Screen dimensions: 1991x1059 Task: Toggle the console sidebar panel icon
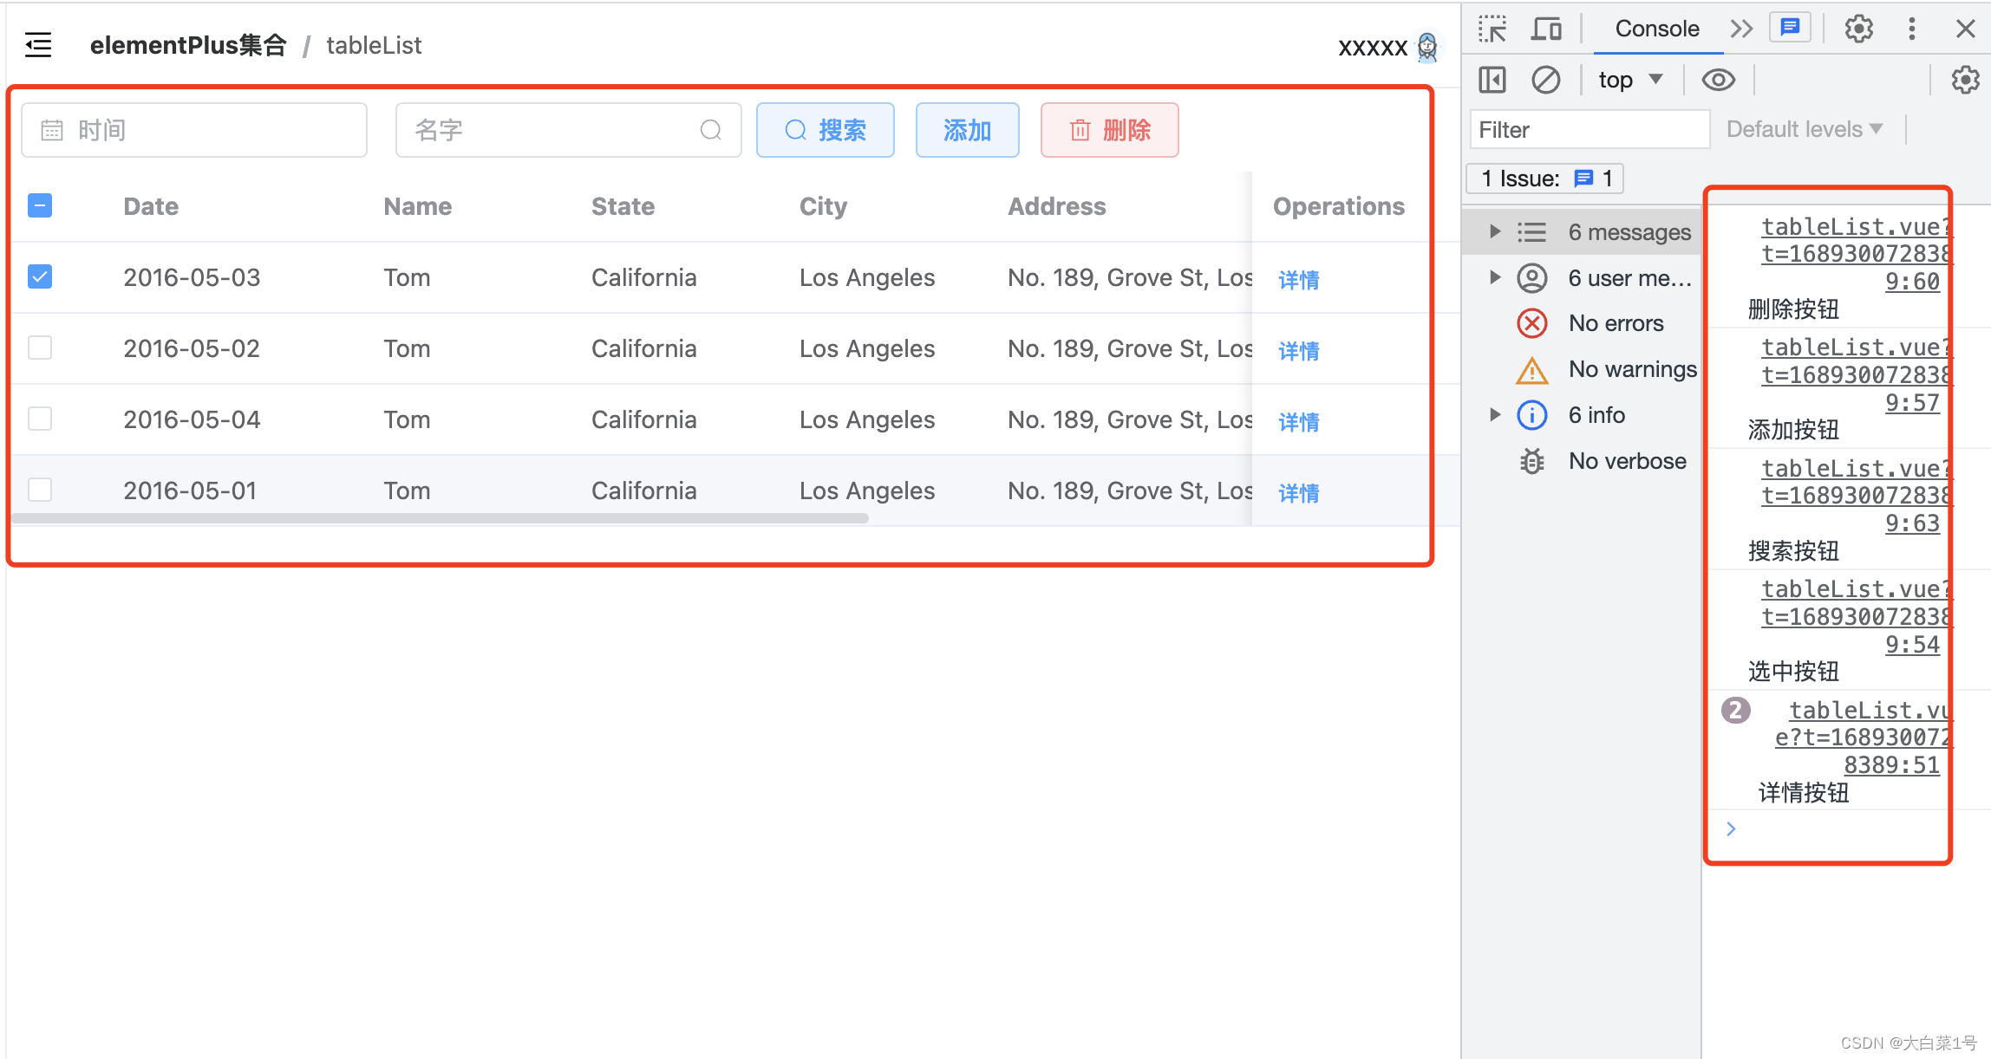point(1492,80)
